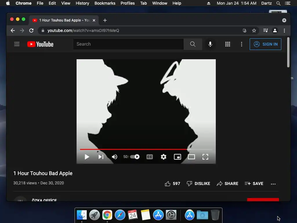Open the Help menu

(x=177, y=3)
